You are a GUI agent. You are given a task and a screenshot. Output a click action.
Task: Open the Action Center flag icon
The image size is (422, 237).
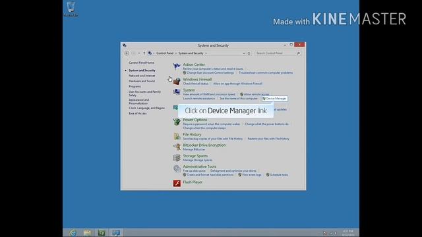pos(177,66)
